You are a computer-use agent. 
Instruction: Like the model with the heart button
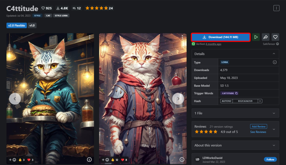[x=275, y=37]
